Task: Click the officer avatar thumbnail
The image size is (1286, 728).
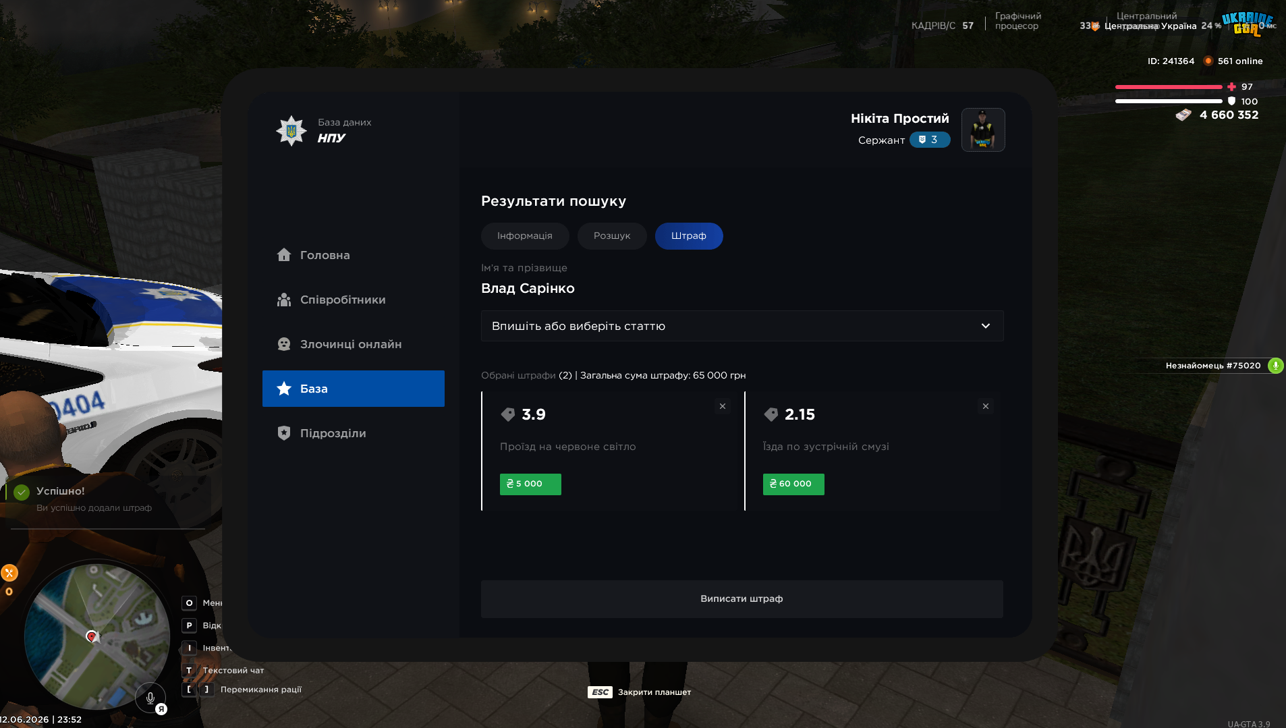Action: pyautogui.click(x=983, y=130)
